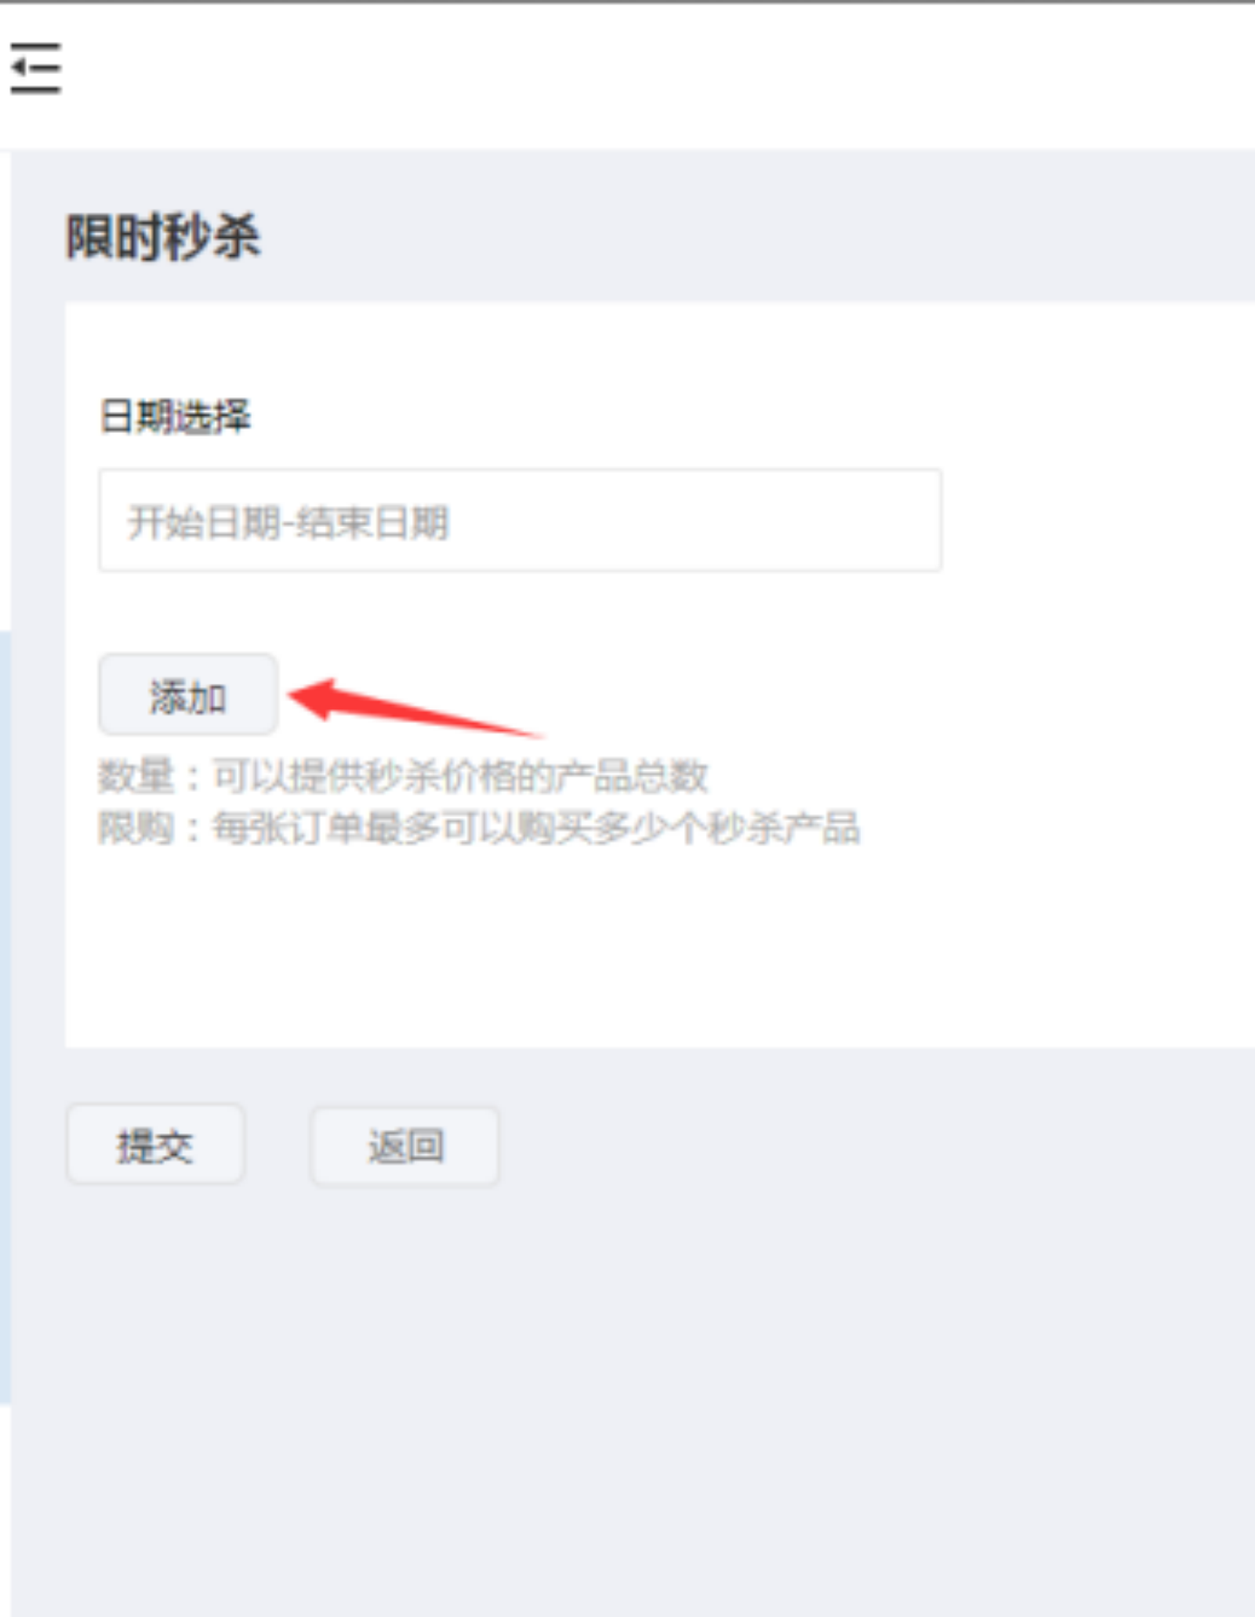Choose start date in 开始日期-结束日期 box

tap(519, 520)
